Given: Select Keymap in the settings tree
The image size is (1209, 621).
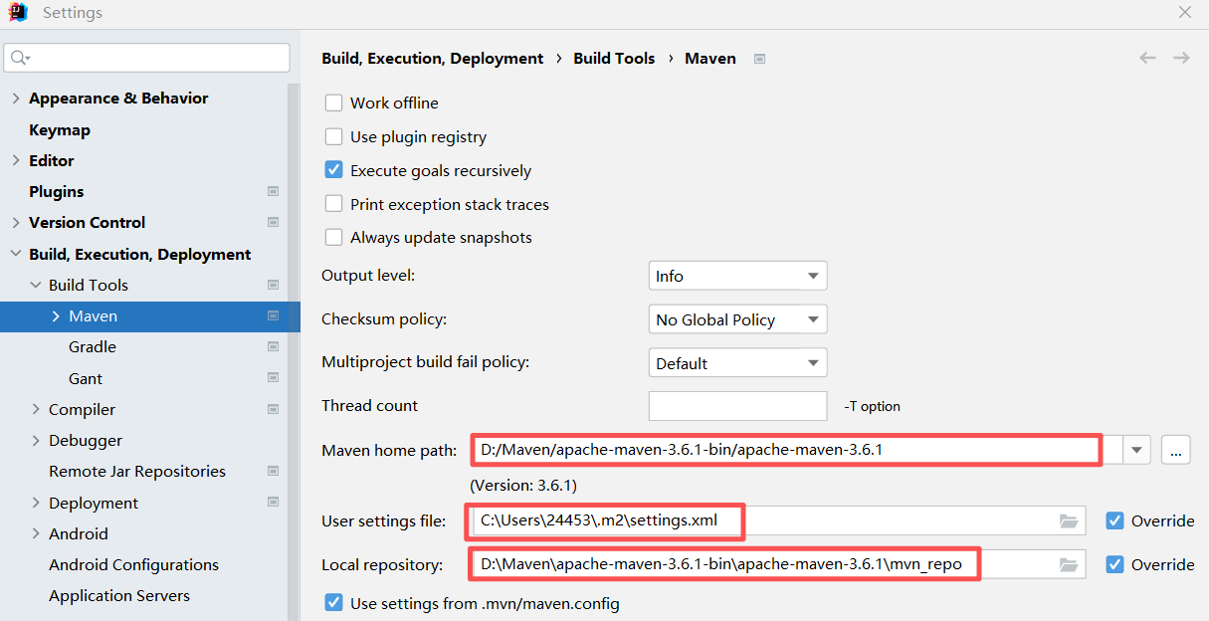Looking at the screenshot, I should (60, 129).
